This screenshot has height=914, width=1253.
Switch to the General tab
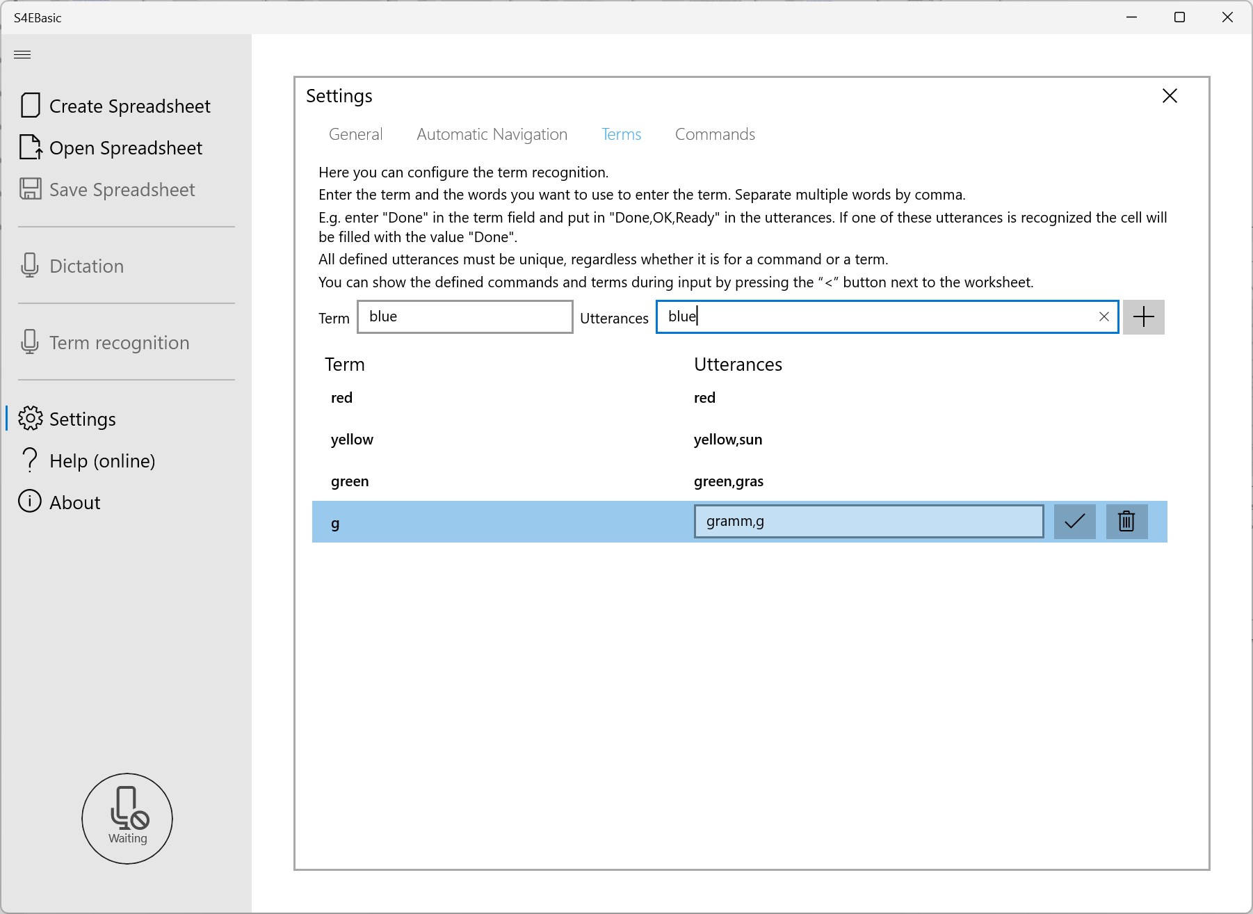[x=355, y=134]
